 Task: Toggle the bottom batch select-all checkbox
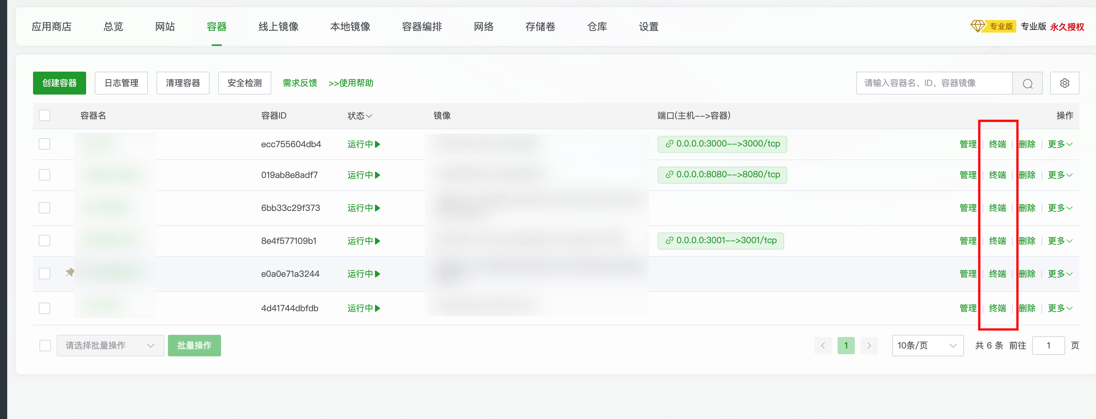pos(45,346)
